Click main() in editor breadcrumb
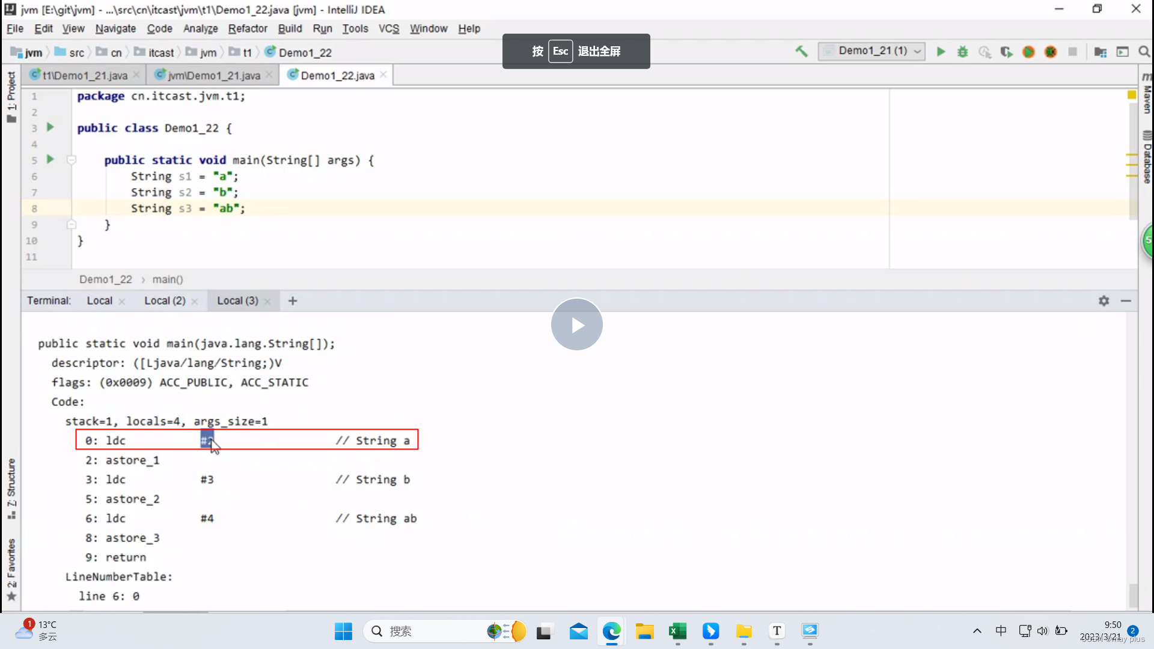The width and height of the screenshot is (1154, 649). coord(168,279)
